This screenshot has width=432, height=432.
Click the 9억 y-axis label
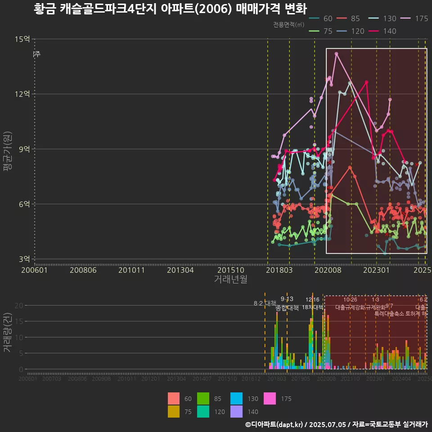pos(24,149)
